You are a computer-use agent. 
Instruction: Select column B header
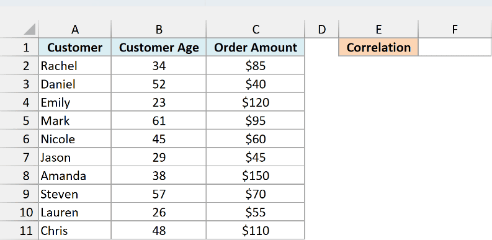159,29
